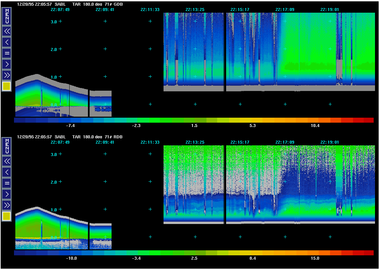Click double-left rewind arrow in GDB panel
Screen dimensions: 380x270
(x=7, y=31)
